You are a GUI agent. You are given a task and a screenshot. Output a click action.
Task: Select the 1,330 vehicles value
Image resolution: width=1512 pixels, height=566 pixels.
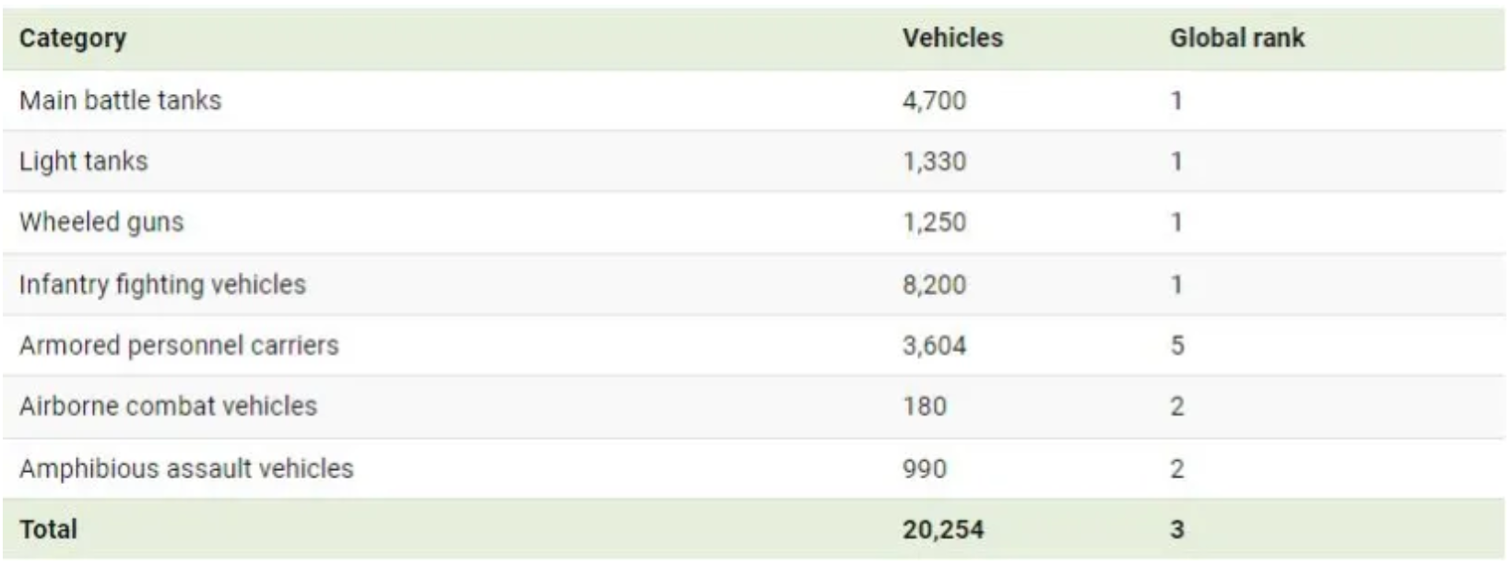[x=934, y=161]
